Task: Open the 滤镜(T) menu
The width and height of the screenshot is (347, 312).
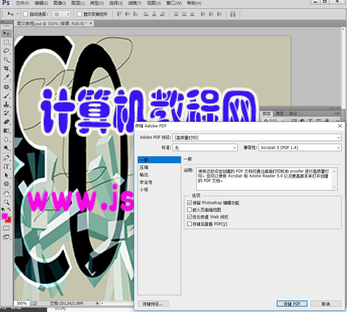Action: [x=134, y=3]
